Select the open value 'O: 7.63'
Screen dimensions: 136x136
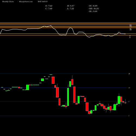pos(49,6)
